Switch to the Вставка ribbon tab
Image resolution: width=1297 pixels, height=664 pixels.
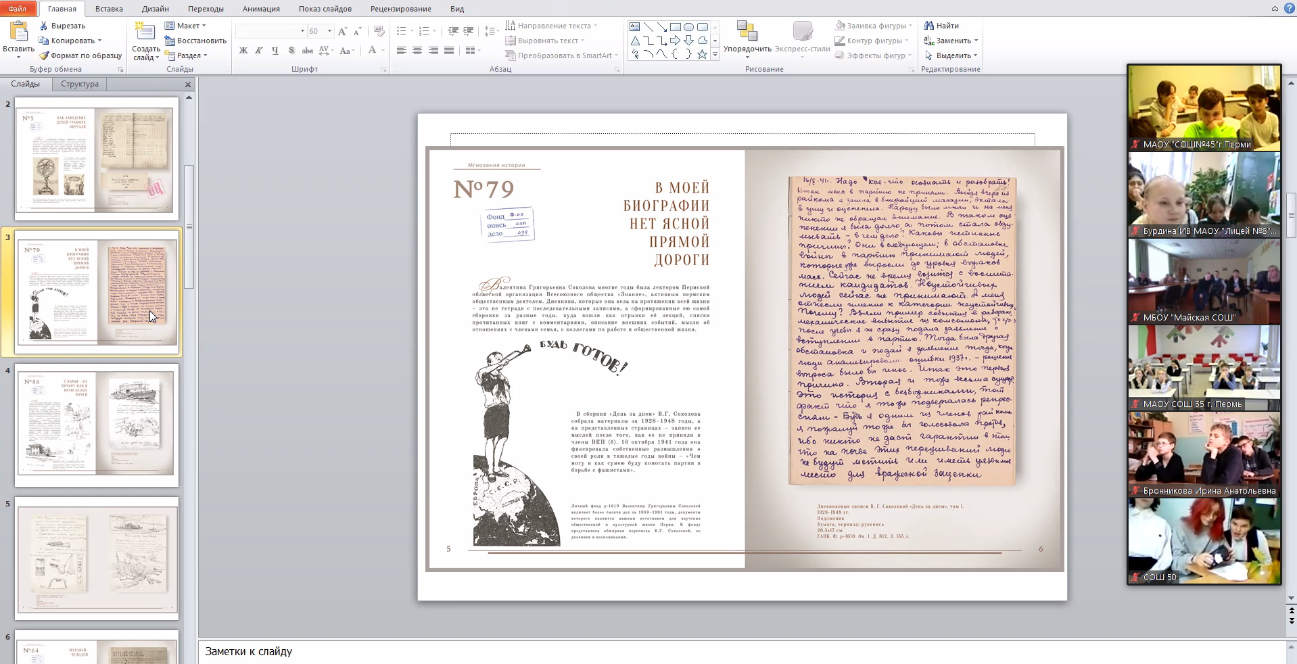pos(109,9)
